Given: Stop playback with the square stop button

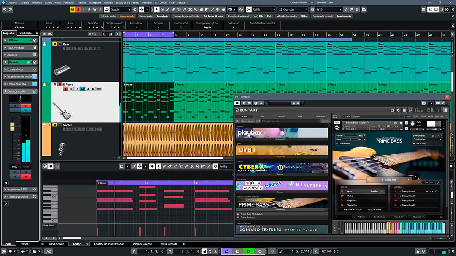Looking at the screenshot, I should [x=237, y=251].
